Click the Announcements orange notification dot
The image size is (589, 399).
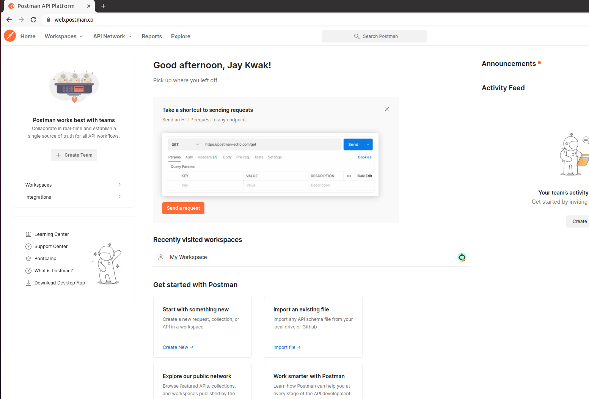click(539, 63)
